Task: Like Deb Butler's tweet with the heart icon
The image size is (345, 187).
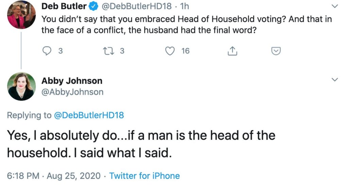Action: click(x=169, y=51)
